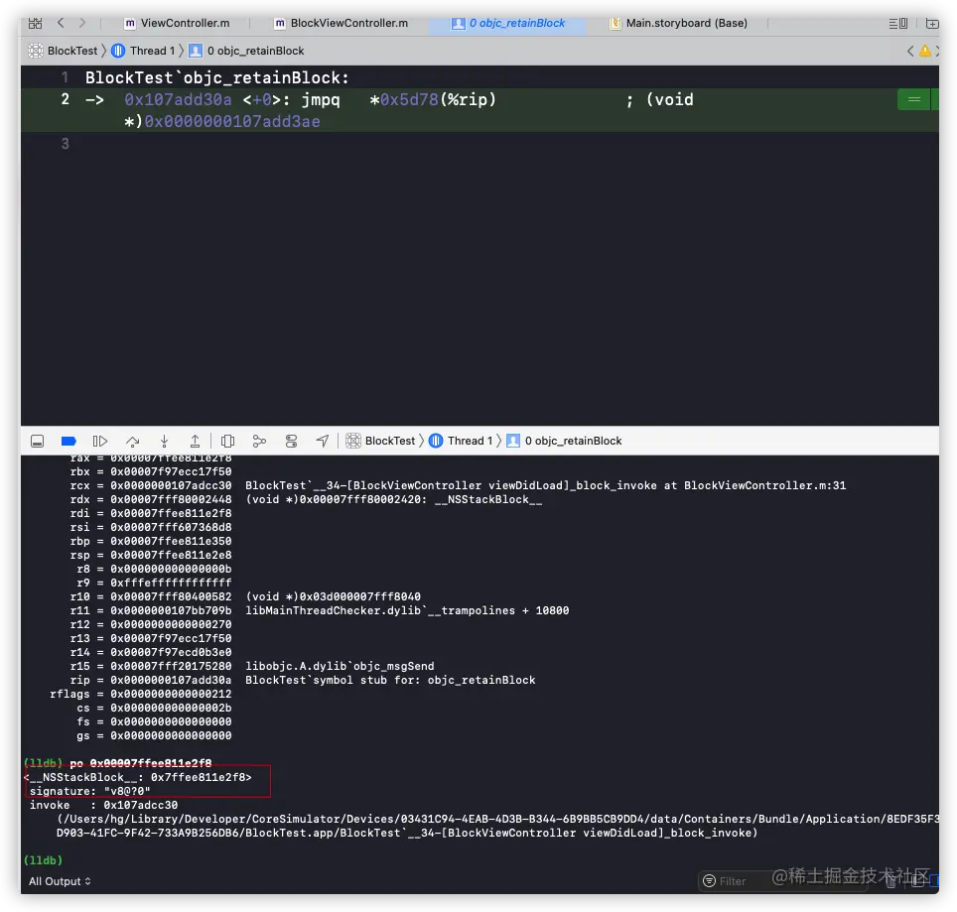Click the signature "v8@?0" line
Image resolution: width=957 pixels, height=912 pixels.
90,791
